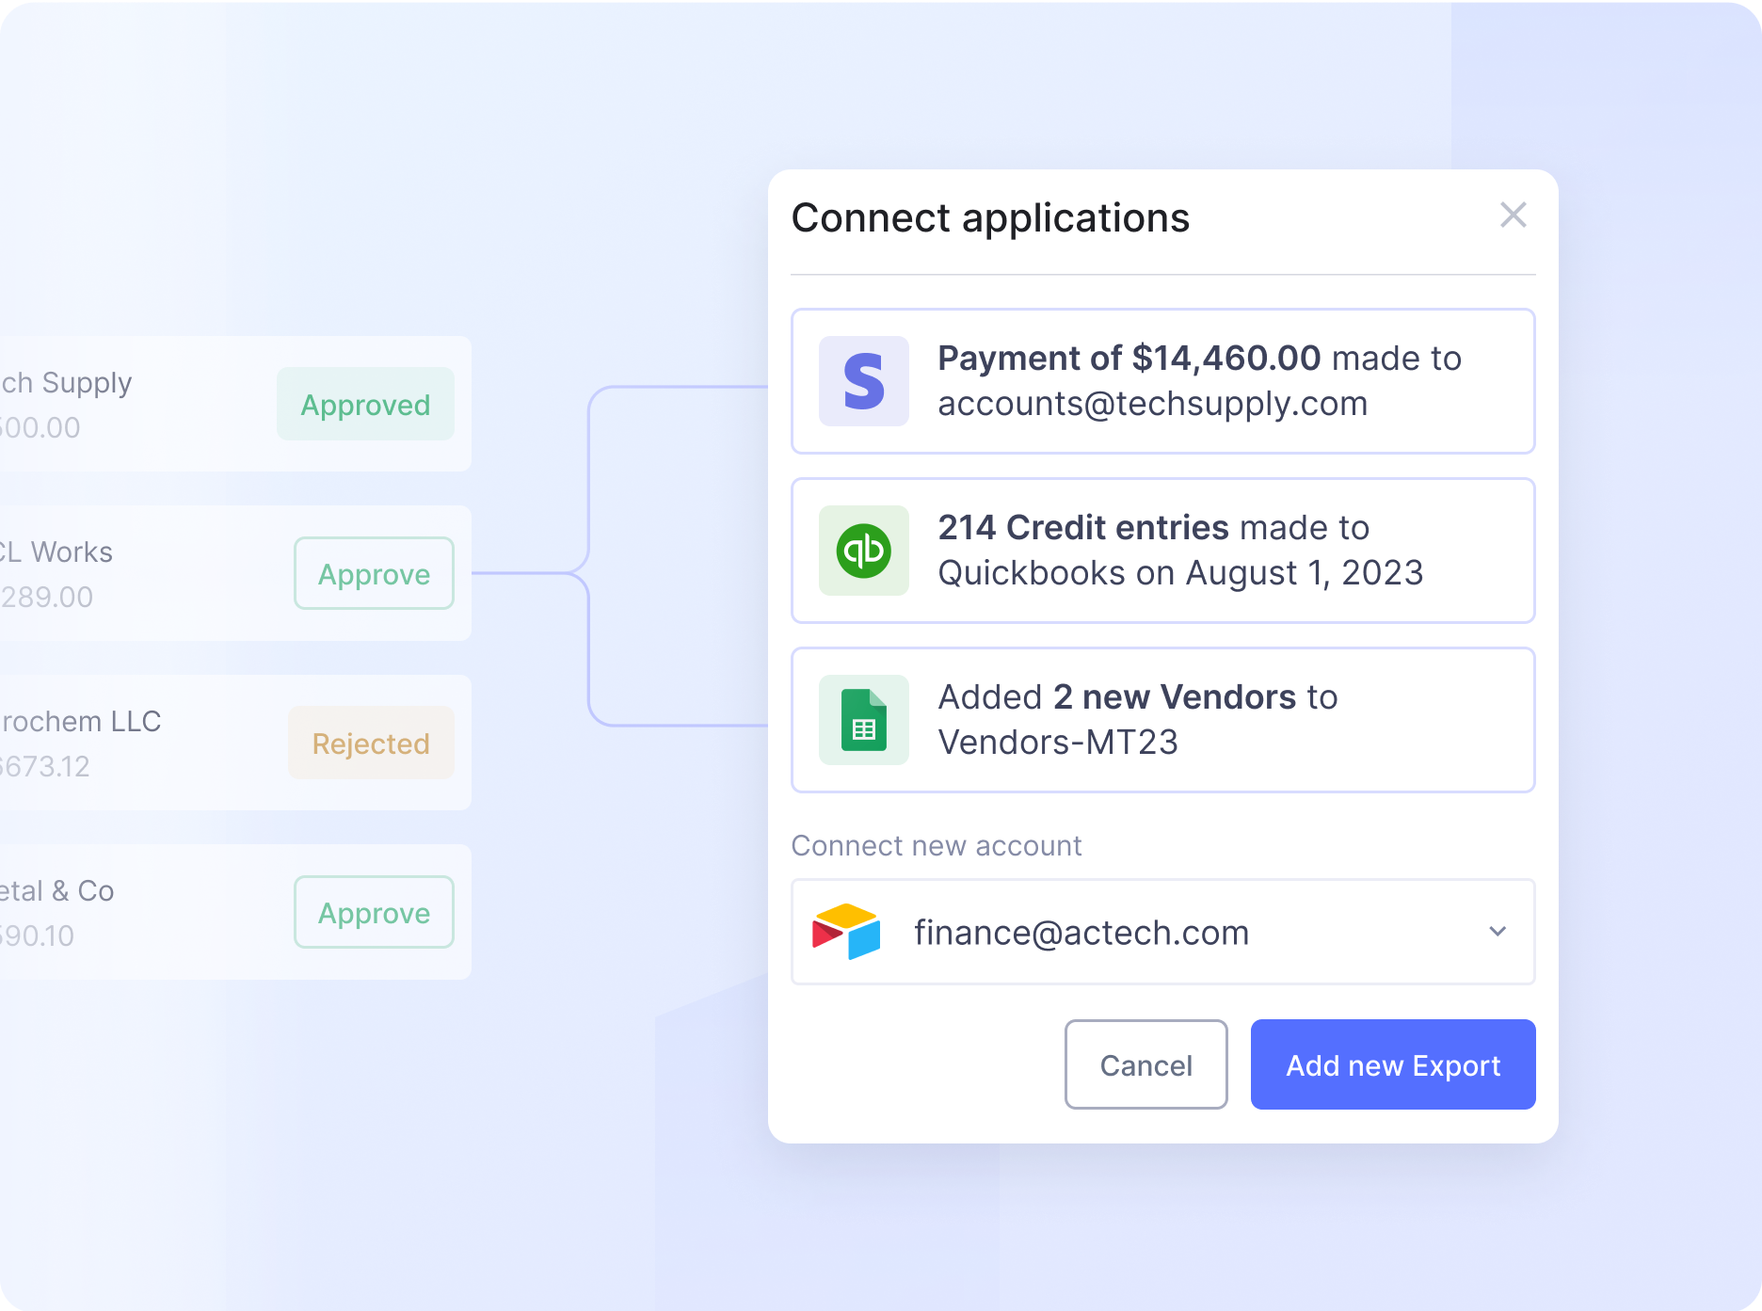Close the Connect applications dialog

1513,216
